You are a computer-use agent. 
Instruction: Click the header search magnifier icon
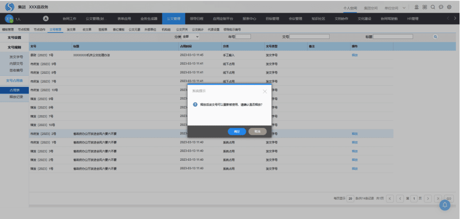point(433,8)
